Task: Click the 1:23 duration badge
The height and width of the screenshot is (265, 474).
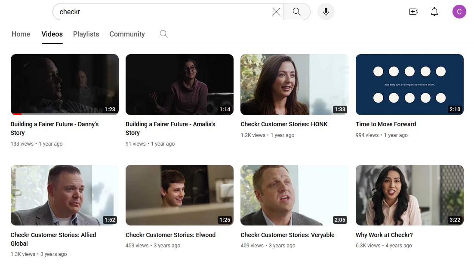Action: pyautogui.click(x=110, y=109)
